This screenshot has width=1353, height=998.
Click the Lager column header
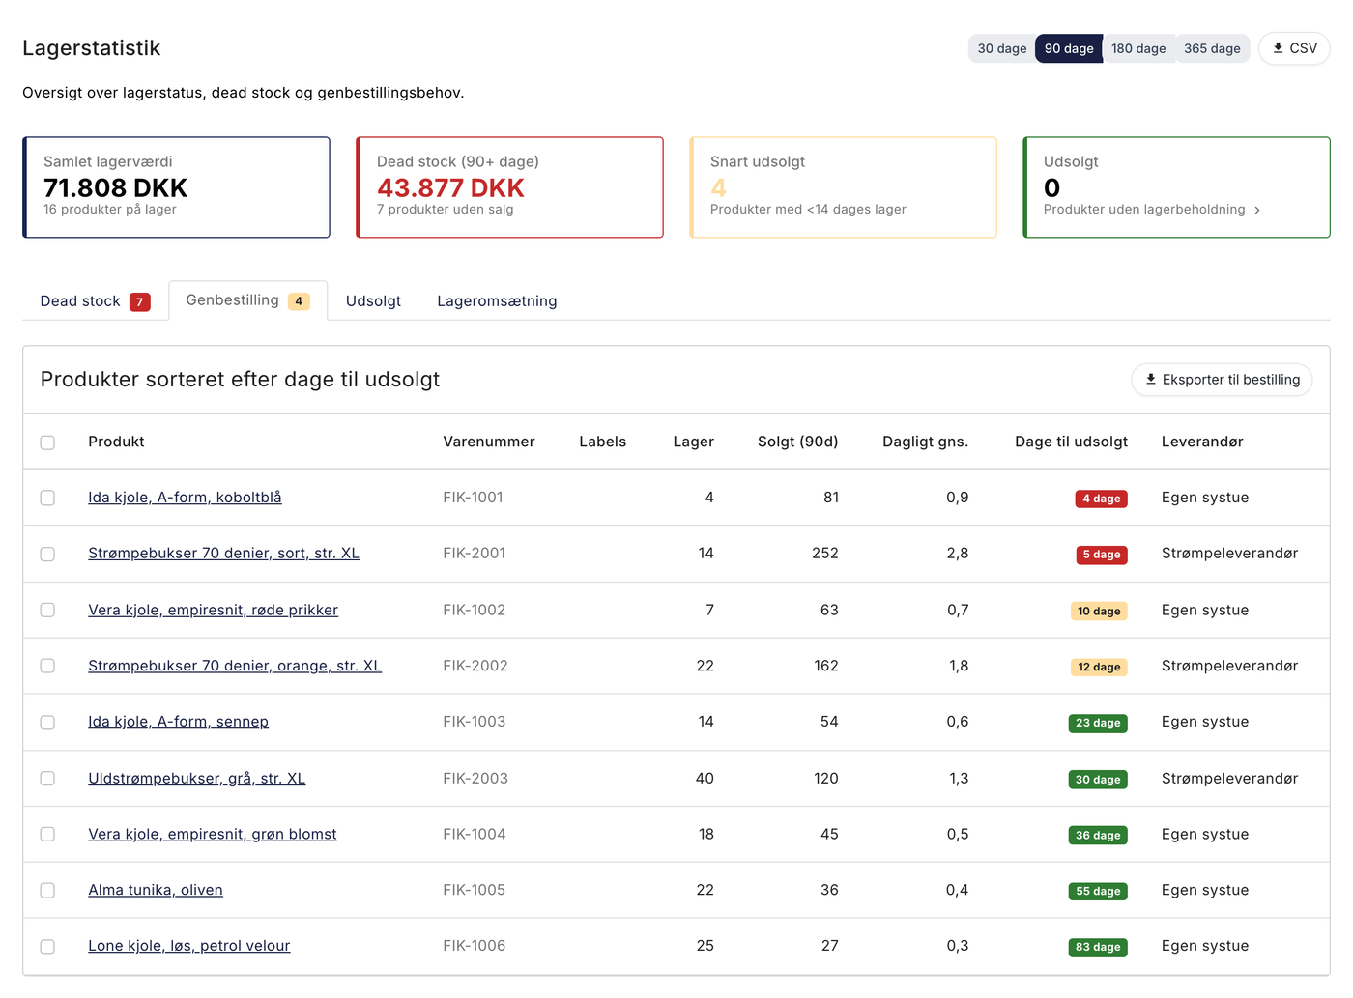(693, 442)
